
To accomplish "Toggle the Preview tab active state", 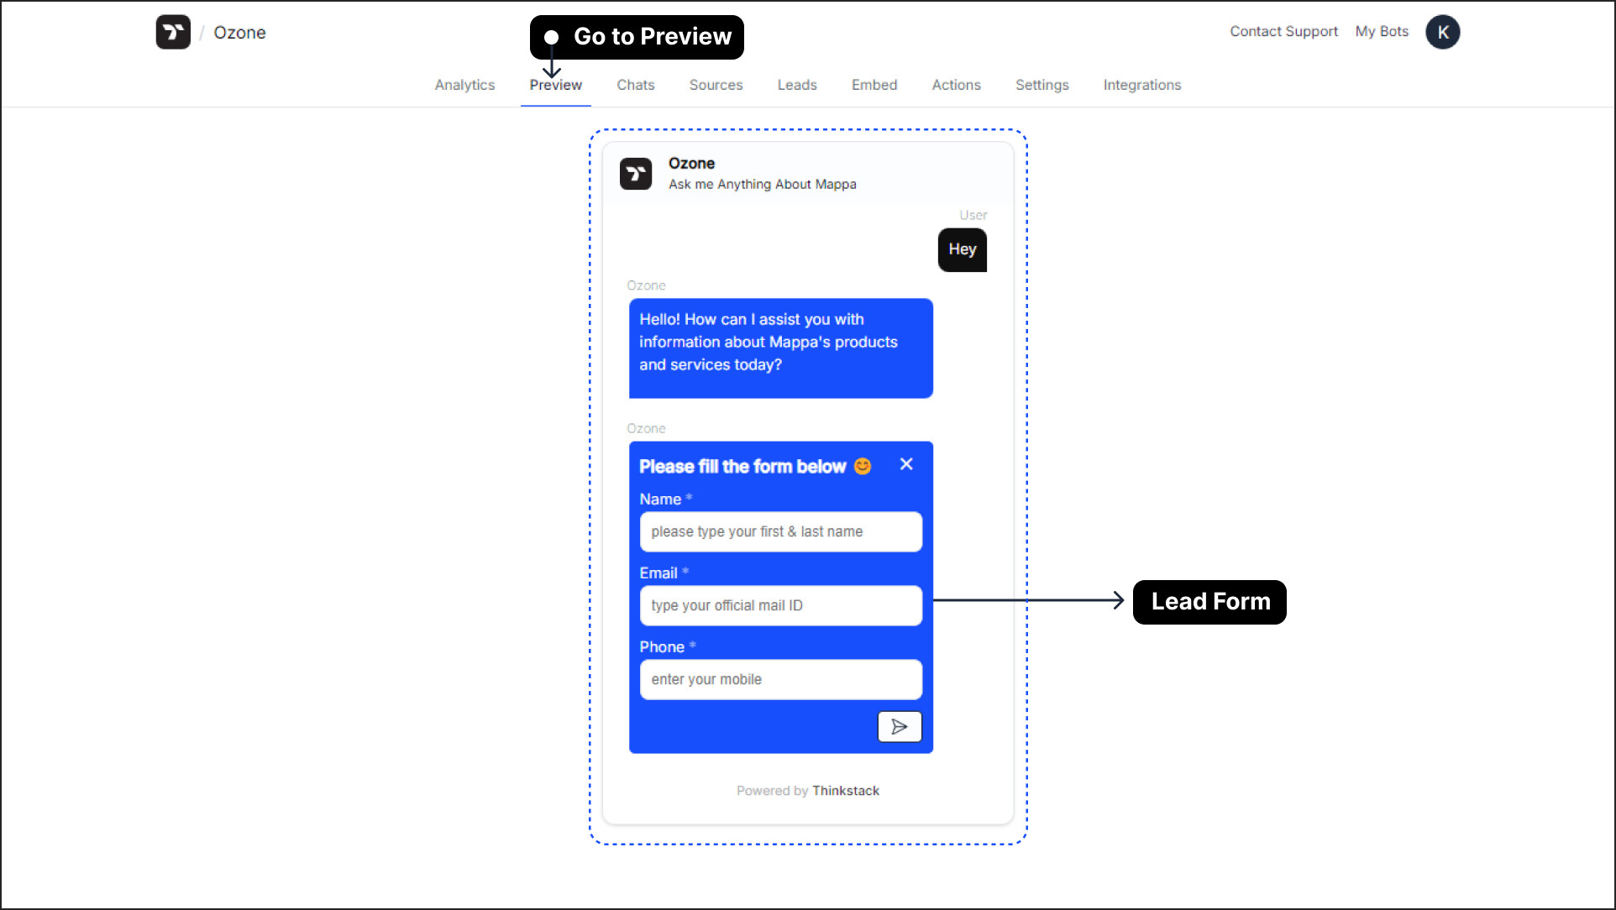I will coord(556,84).
